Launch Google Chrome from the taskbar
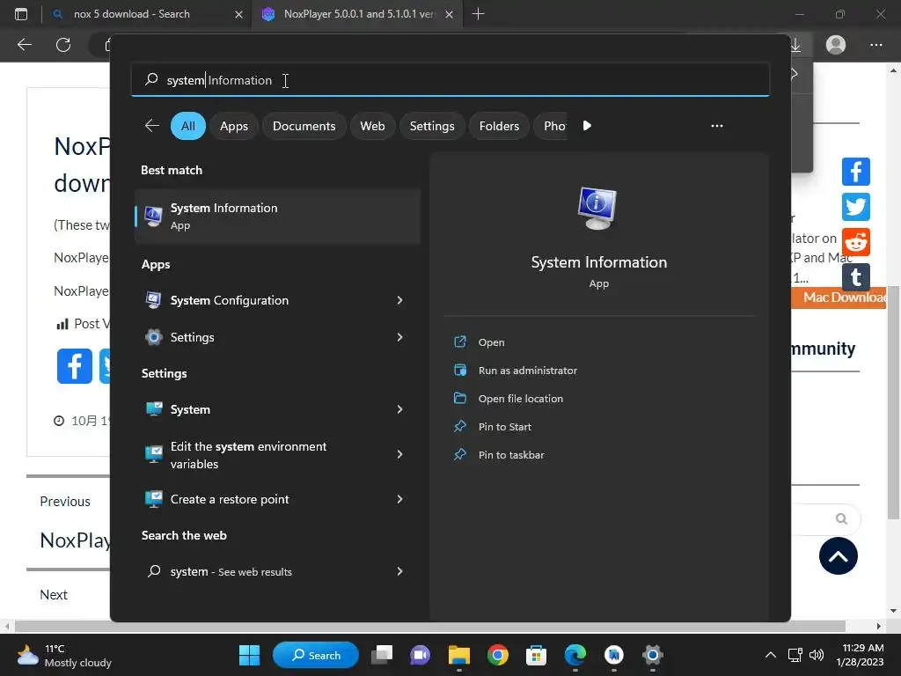901x676 pixels. point(498,655)
